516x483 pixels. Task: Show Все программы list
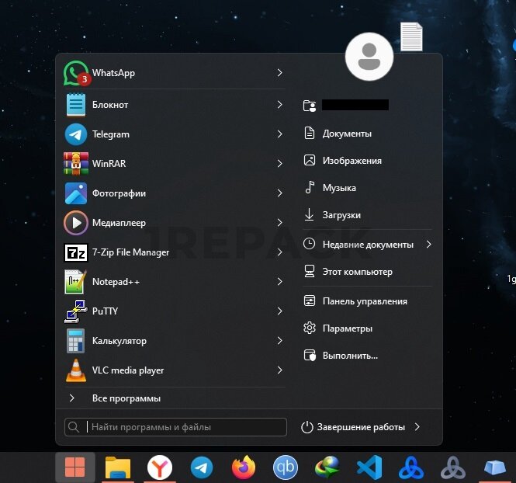point(126,398)
